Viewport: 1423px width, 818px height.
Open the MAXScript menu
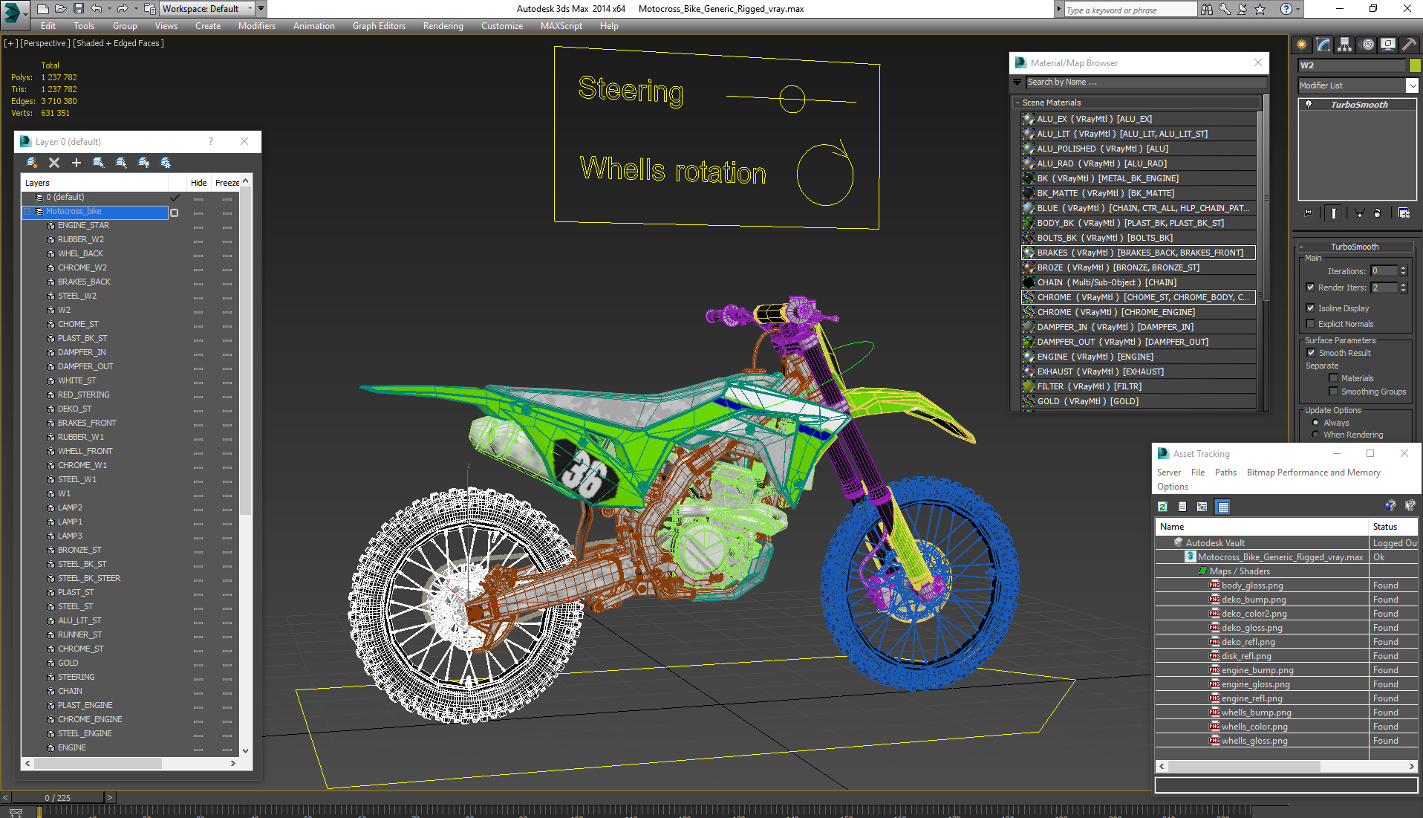pyautogui.click(x=561, y=26)
